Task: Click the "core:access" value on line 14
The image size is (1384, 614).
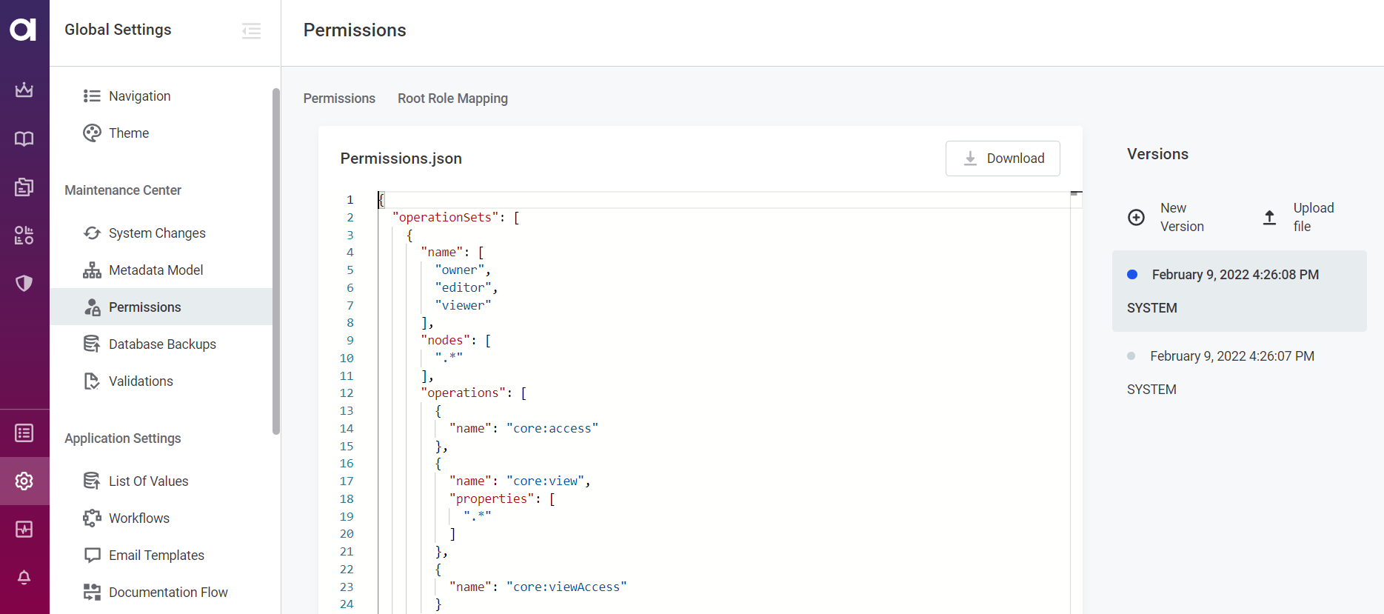Action: point(552,428)
